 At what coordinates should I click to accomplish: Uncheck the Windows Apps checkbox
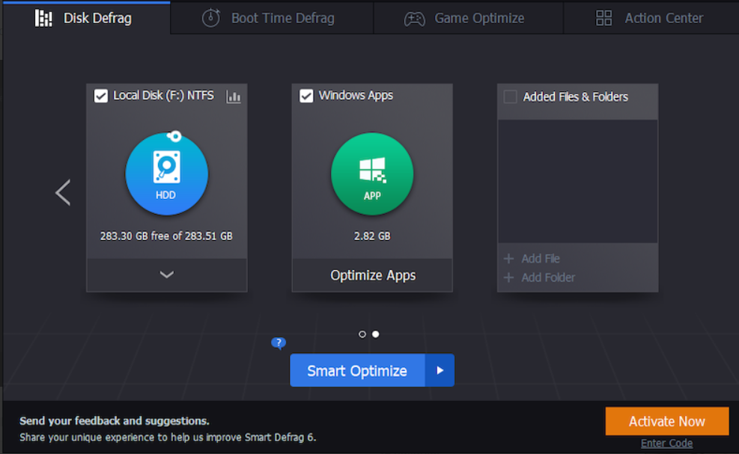(x=306, y=96)
